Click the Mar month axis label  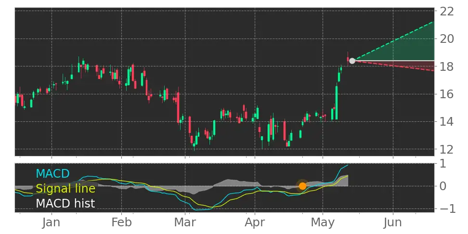(185, 223)
